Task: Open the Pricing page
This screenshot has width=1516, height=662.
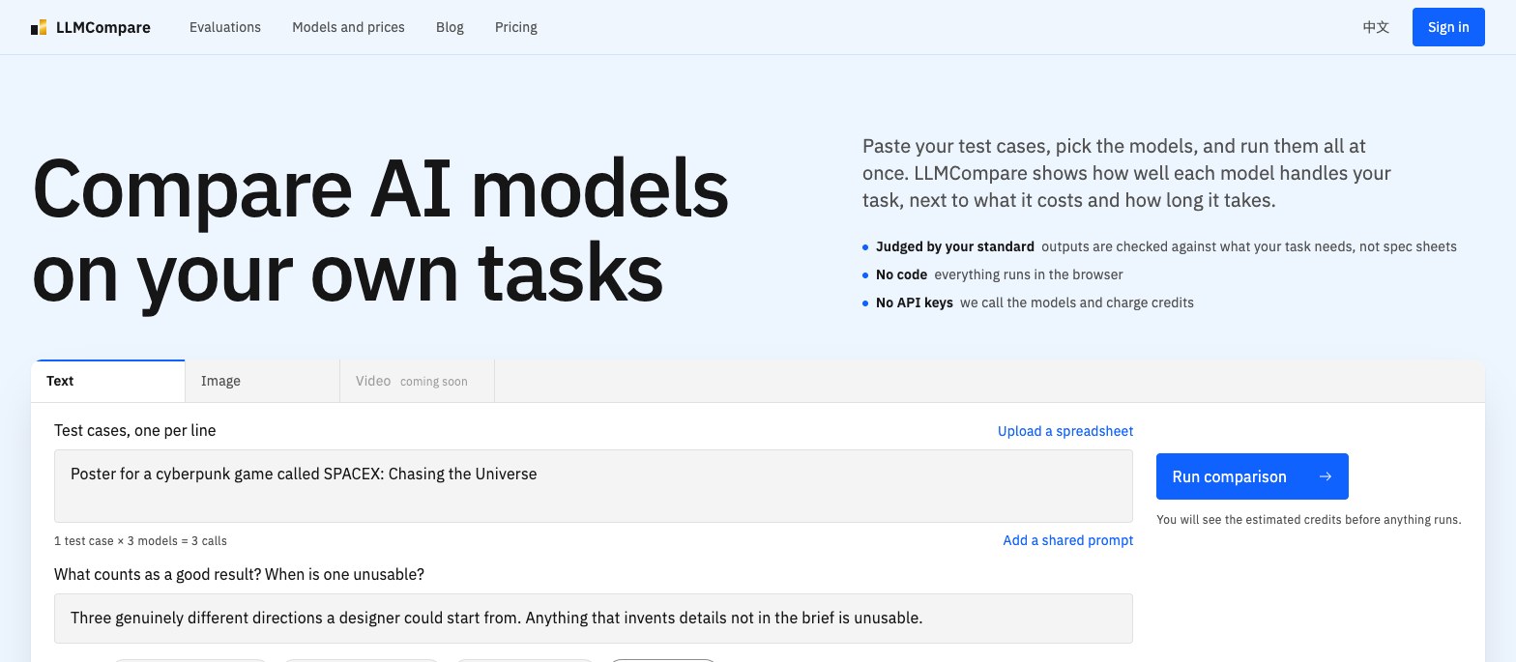Action: (516, 27)
